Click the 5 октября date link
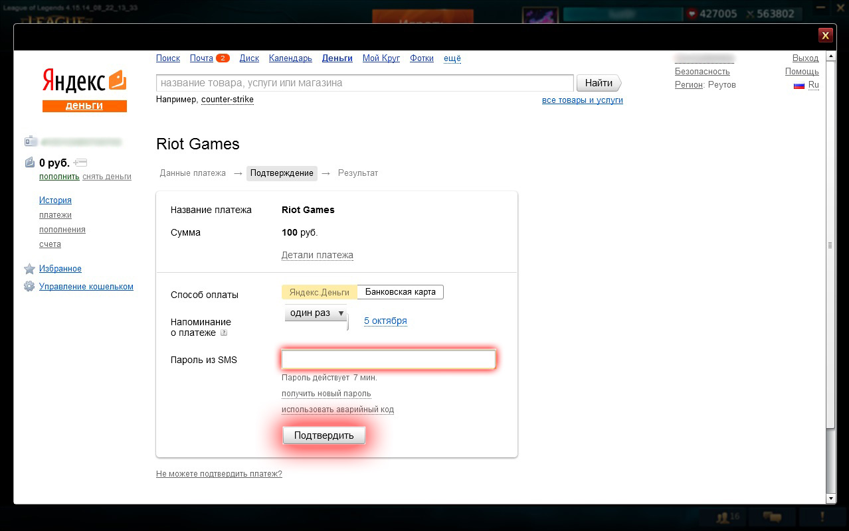Image resolution: width=849 pixels, height=531 pixels. pyautogui.click(x=385, y=321)
